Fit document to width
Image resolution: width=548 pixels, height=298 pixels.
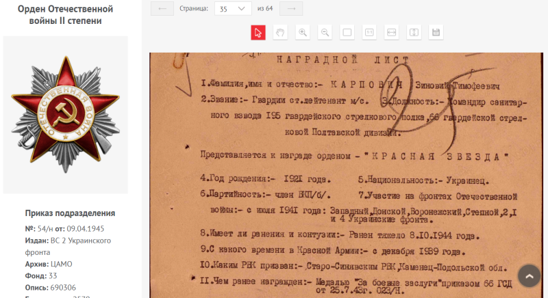391,32
